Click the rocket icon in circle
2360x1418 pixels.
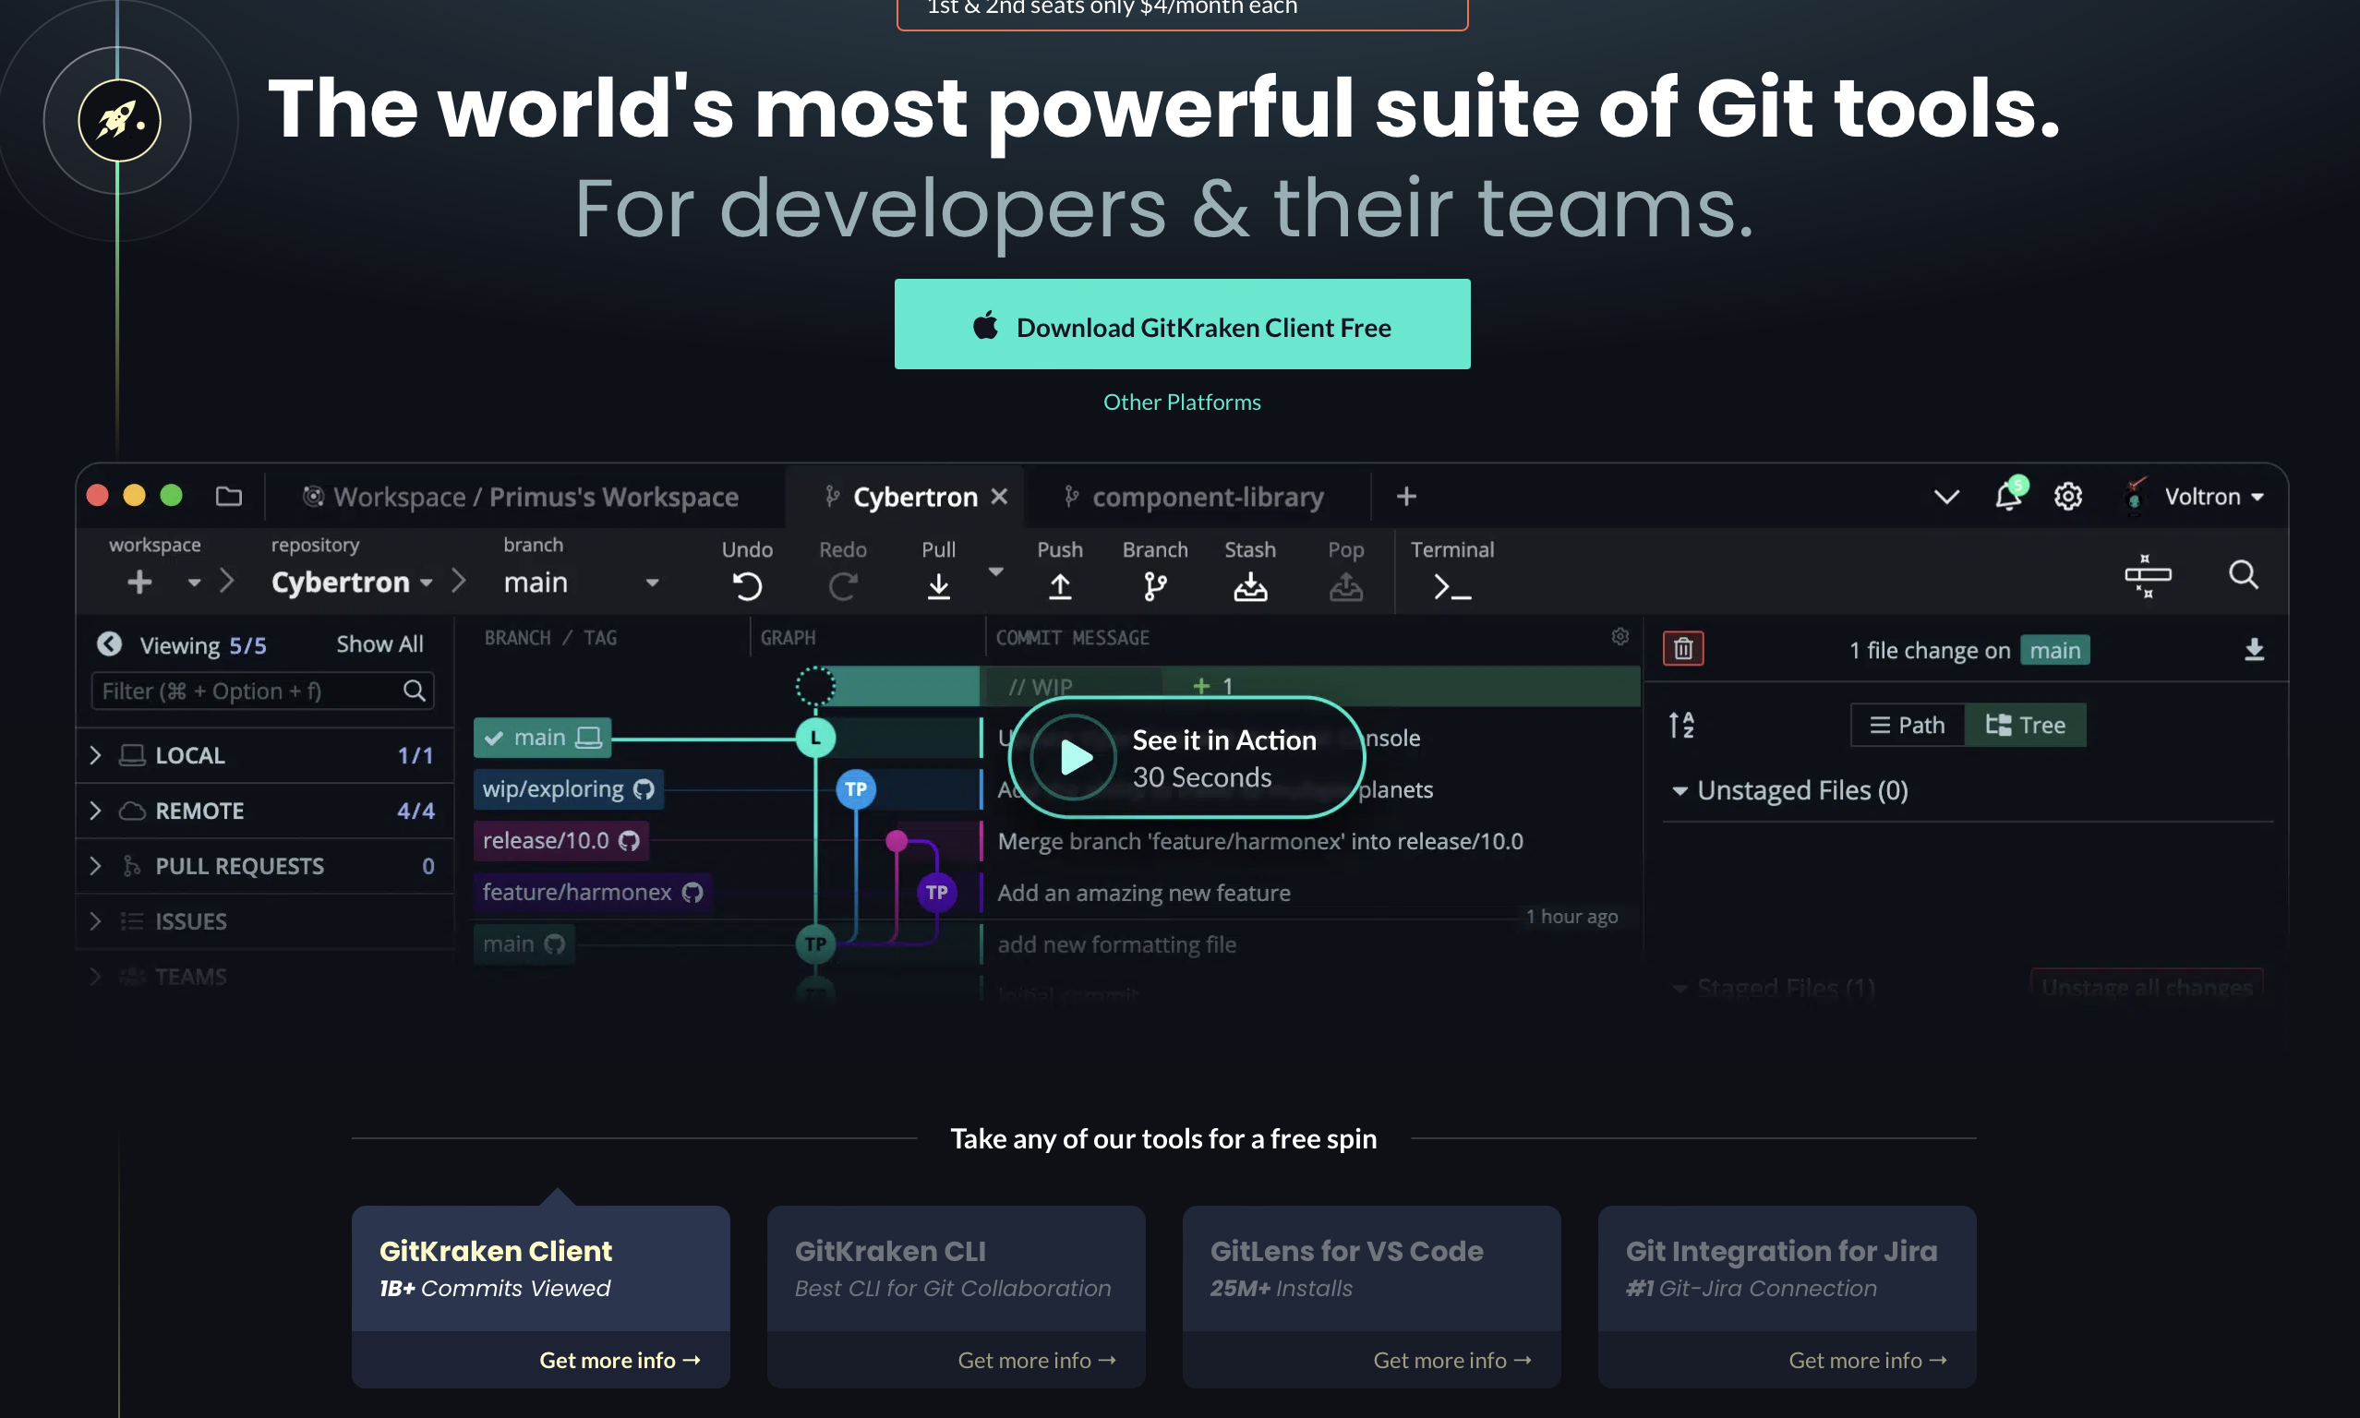coord(118,120)
